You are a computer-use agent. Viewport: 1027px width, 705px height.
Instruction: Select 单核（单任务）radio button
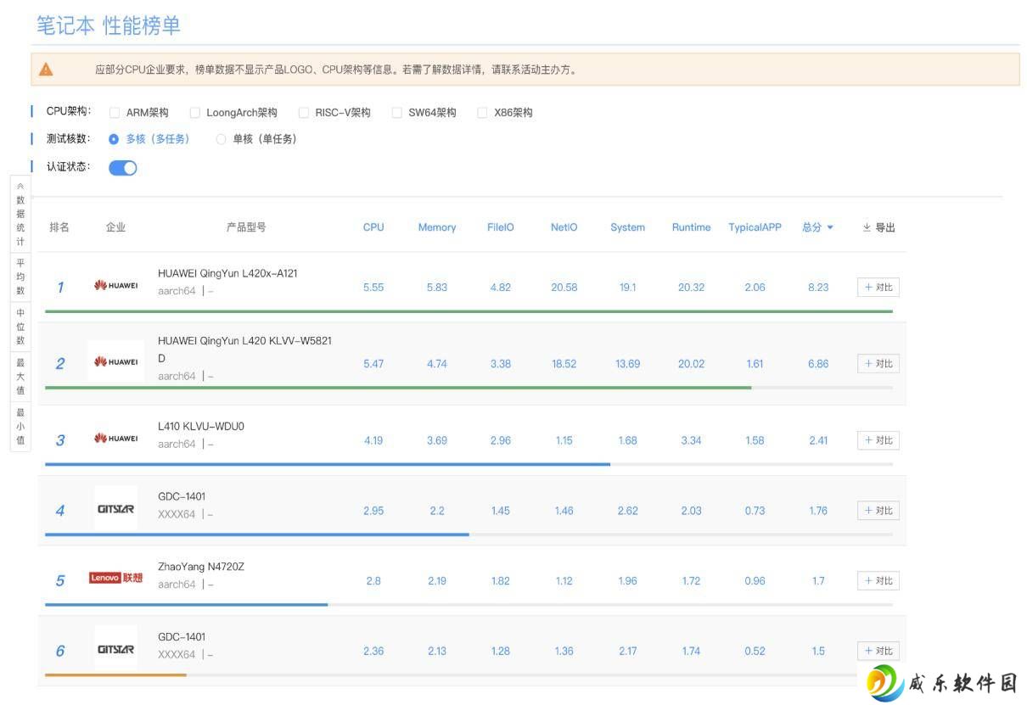(222, 139)
